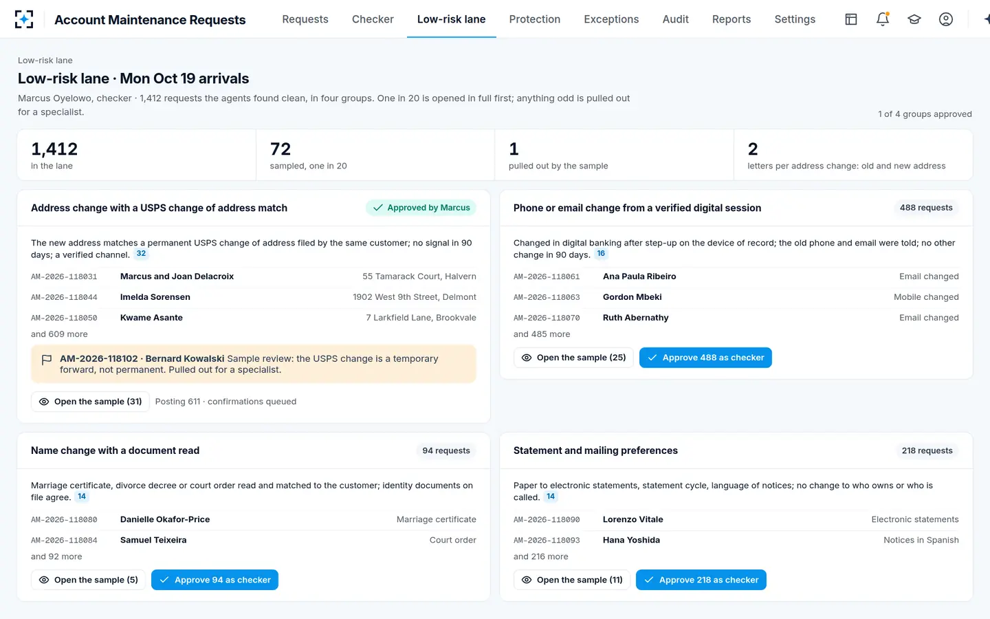This screenshot has width=990, height=619.
Task: Click Open the sample (31)
Action: point(90,402)
